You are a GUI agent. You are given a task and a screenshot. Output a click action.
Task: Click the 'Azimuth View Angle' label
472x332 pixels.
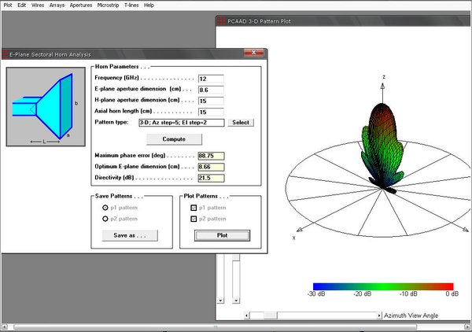(x=411, y=315)
